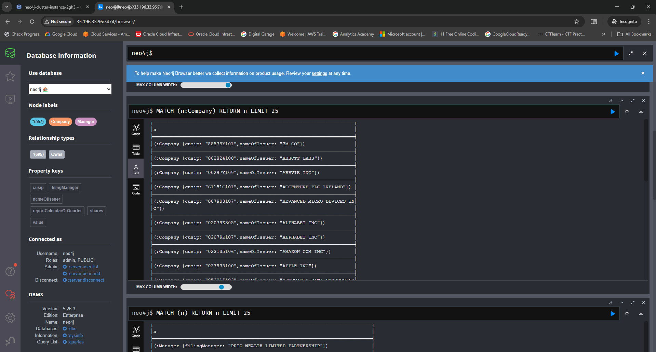Collapse the MATCH (n) result frame
Image resolution: width=656 pixels, height=352 pixels.
pyautogui.click(x=622, y=302)
